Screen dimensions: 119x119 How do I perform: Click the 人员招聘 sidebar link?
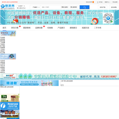(x=3, y=43)
